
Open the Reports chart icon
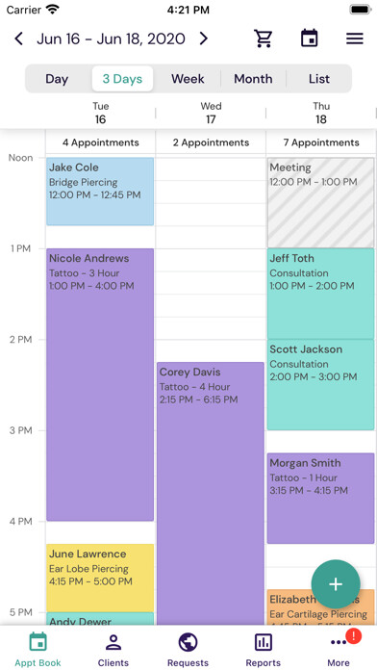click(263, 649)
